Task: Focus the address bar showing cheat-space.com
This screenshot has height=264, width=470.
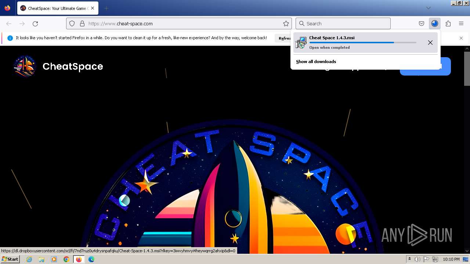Action: pos(179,23)
